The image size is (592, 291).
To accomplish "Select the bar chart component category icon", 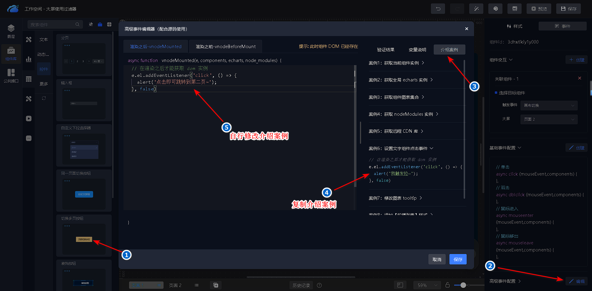I will (29, 59).
